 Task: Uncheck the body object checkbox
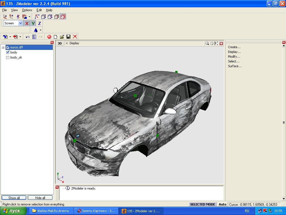coord(8,52)
